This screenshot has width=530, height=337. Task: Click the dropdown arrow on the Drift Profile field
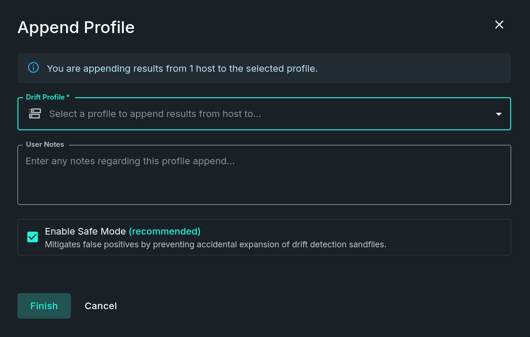tap(498, 114)
